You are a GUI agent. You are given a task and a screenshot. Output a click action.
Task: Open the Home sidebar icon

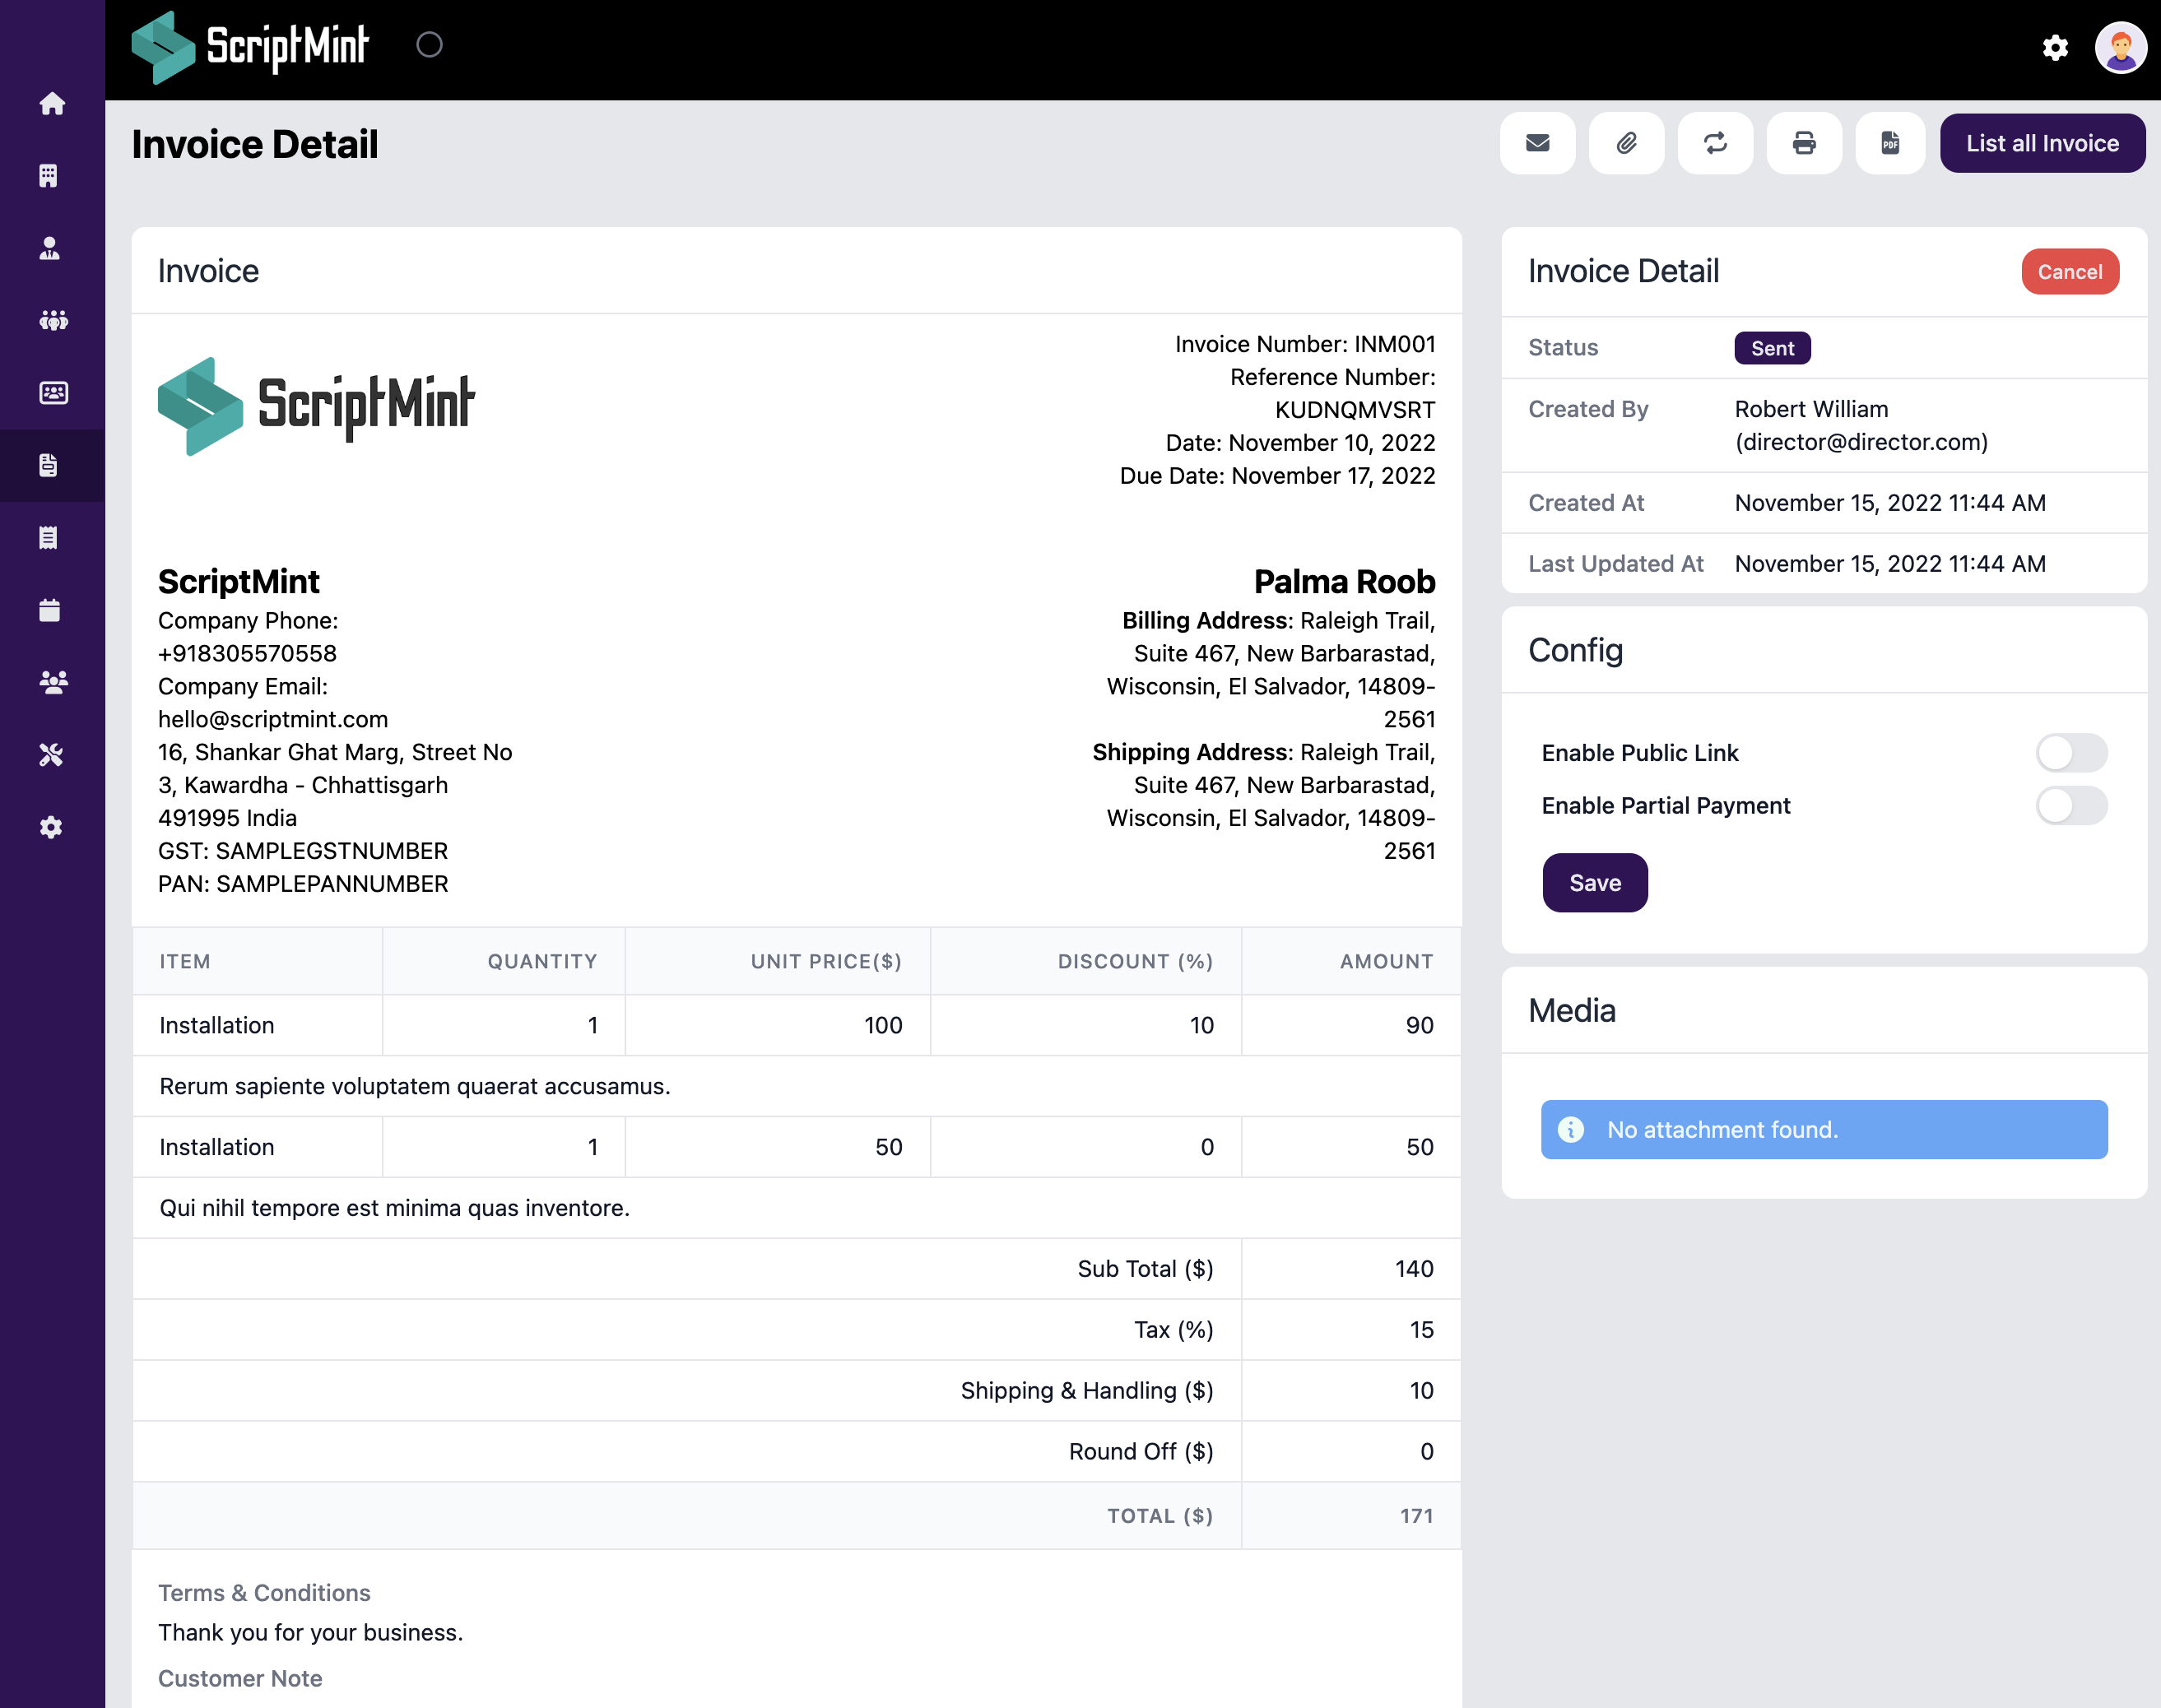point(51,103)
